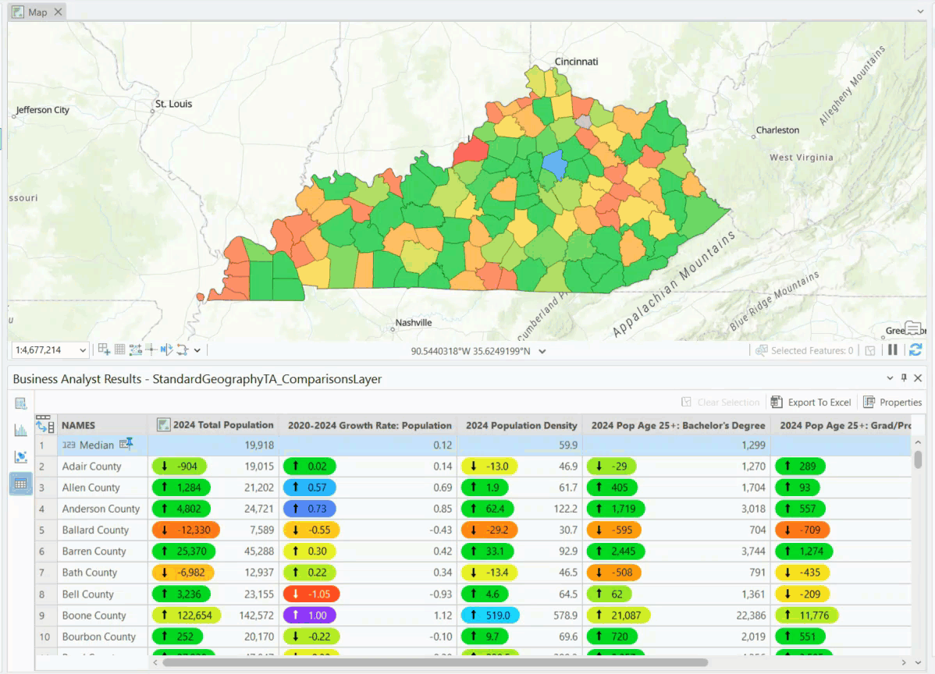Pause map drawing
The image size is (935, 674).
(892, 349)
